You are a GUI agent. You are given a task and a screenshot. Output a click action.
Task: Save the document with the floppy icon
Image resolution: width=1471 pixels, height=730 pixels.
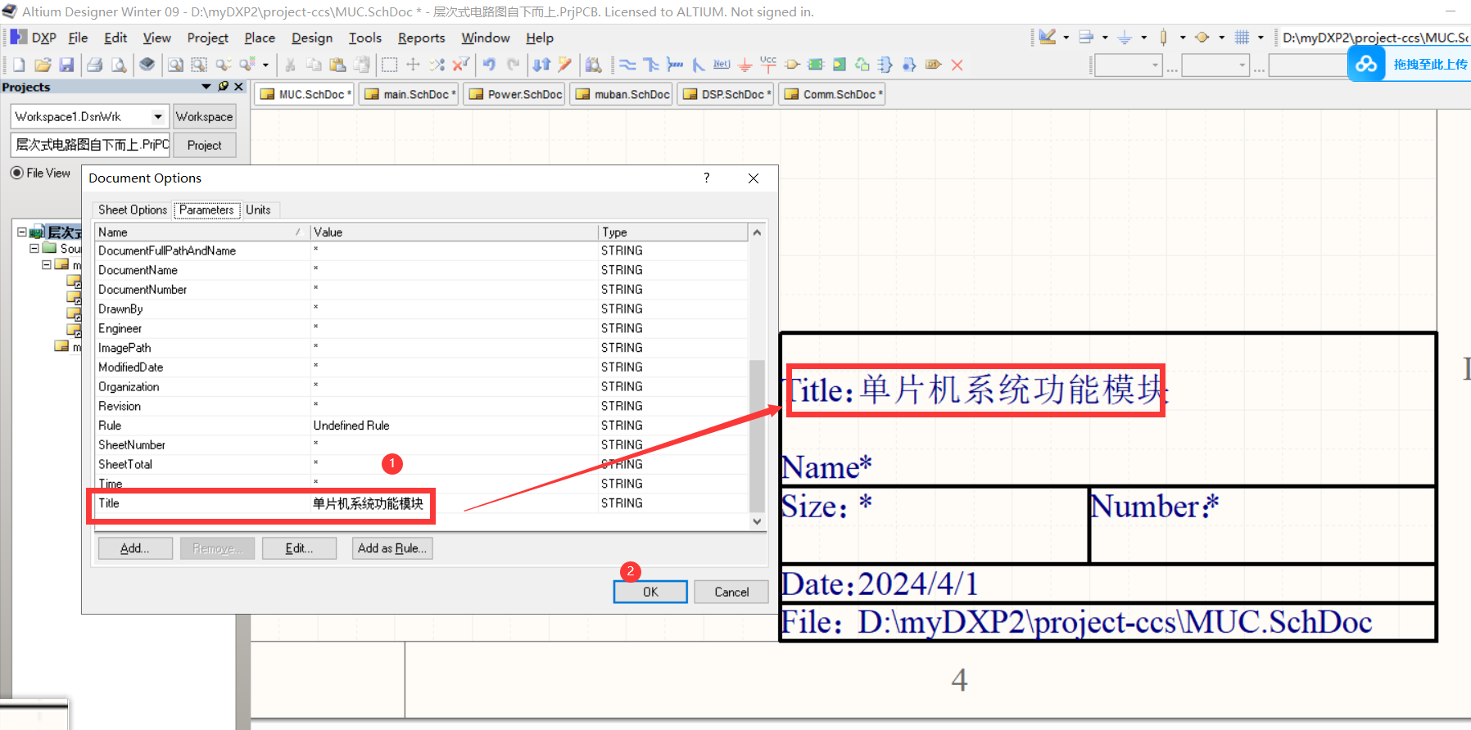tap(67, 65)
